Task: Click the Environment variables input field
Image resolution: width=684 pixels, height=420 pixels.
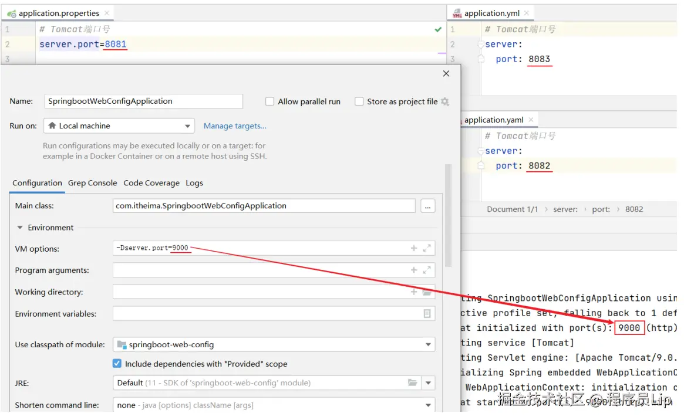Action: coord(274,313)
